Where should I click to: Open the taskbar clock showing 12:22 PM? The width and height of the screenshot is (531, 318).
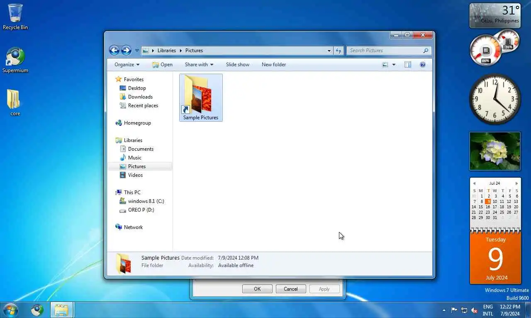coord(510,310)
